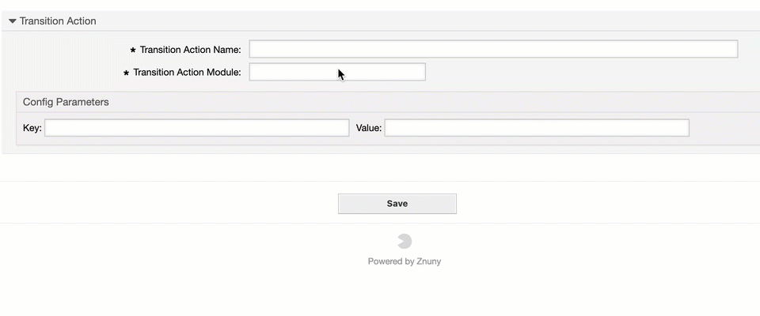Click empty space right of Value field
The image size is (760, 316).
pos(720,128)
